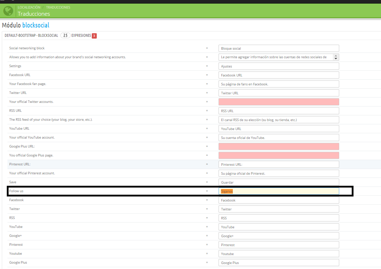Select the Ajustes translation input

[x=279, y=66]
